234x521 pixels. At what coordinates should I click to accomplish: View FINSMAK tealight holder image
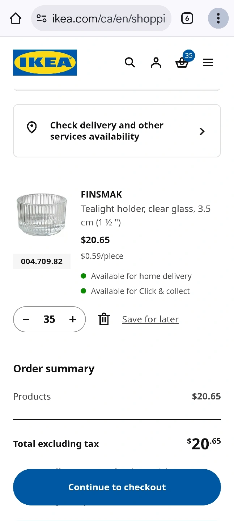point(42,215)
